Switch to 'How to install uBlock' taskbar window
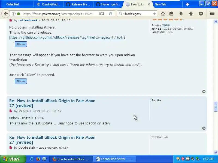 [x=71, y=159]
